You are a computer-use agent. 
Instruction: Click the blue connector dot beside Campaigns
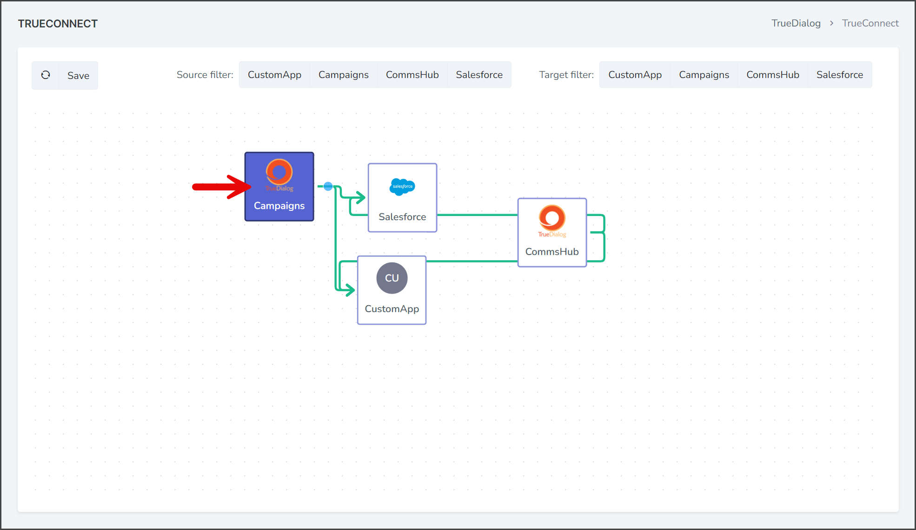coord(328,186)
